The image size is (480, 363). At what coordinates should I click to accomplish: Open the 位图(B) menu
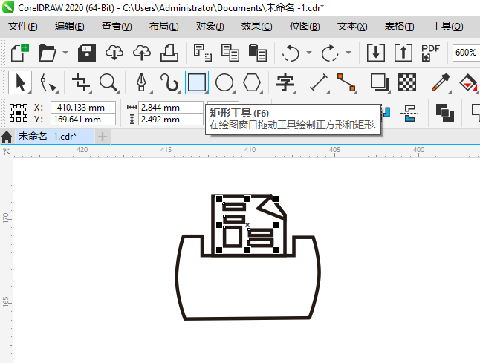click(305, 27)
